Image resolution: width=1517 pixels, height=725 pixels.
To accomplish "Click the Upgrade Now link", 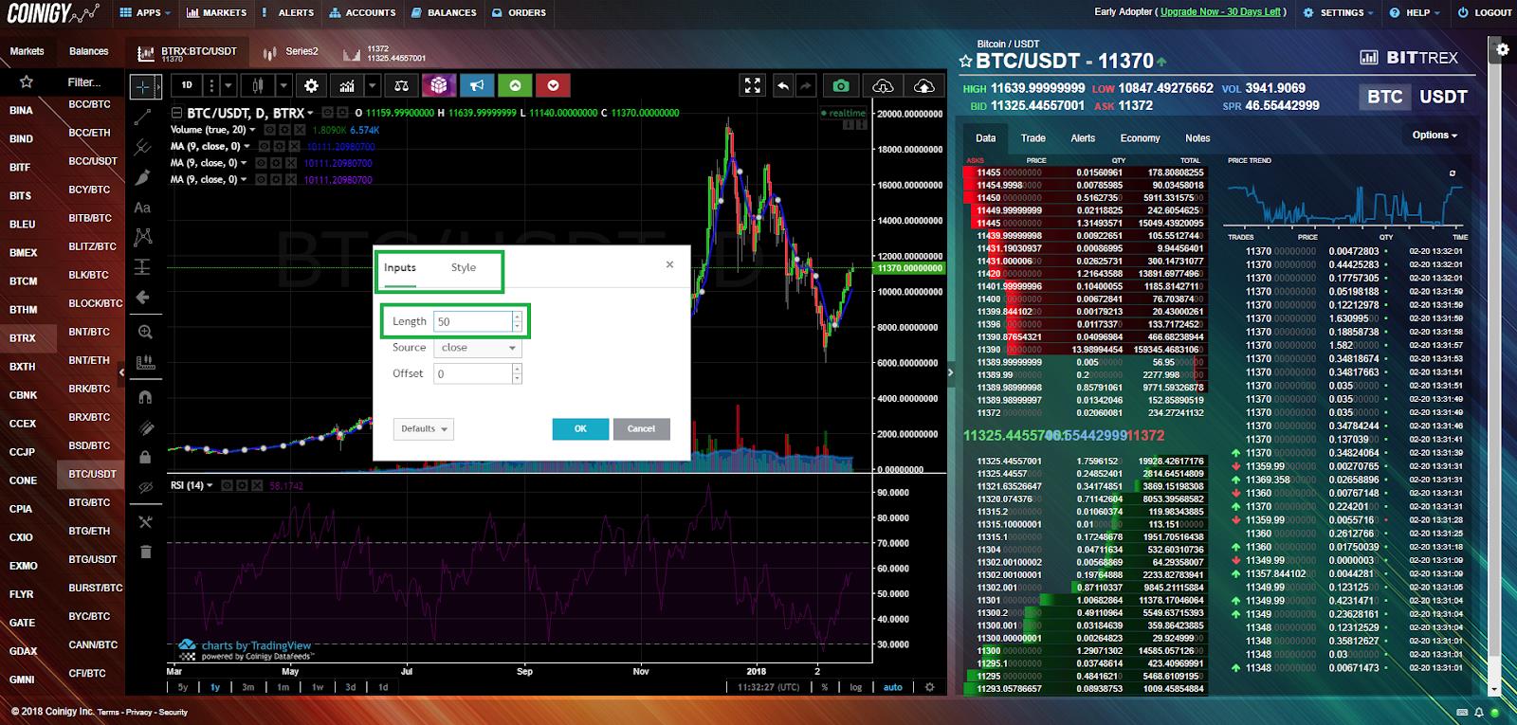I will [1220, 12].
